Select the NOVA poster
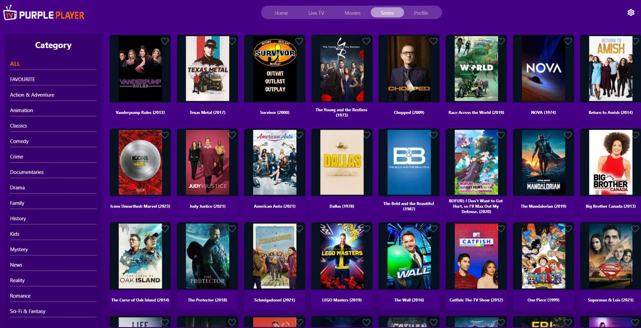641x328 pixels. pos(543,69)
